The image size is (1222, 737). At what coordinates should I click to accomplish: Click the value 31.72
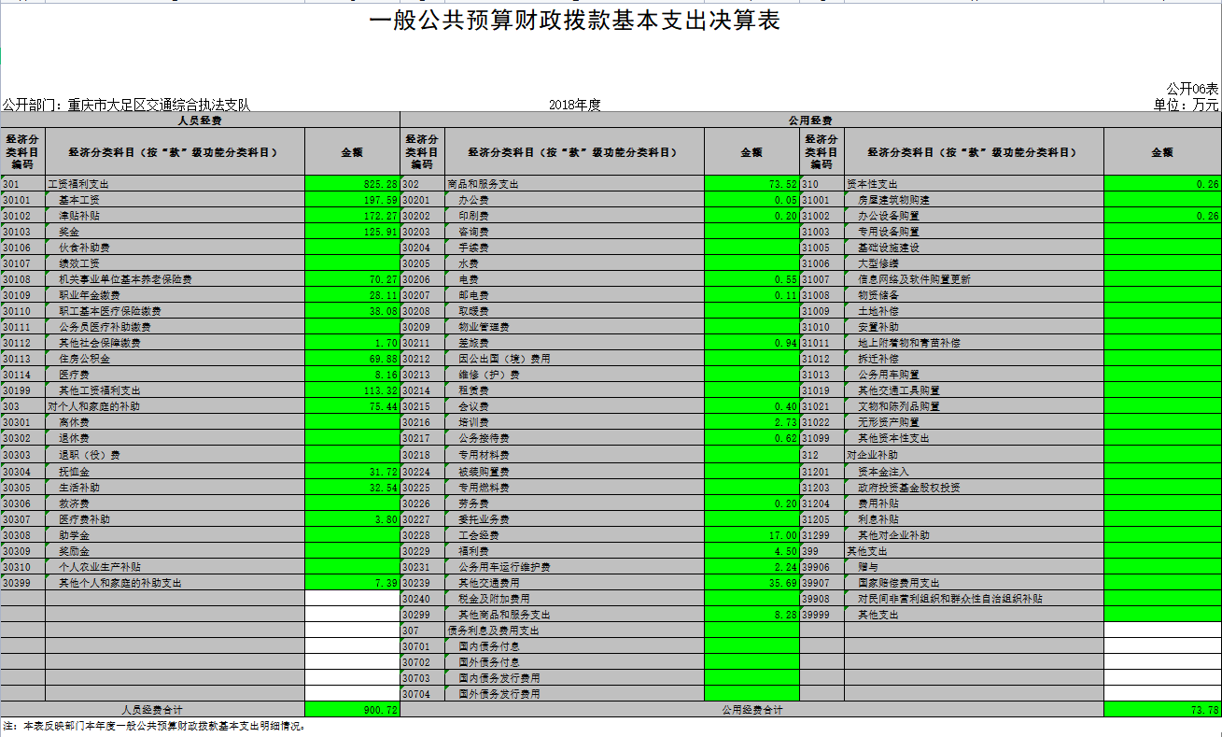352,472
